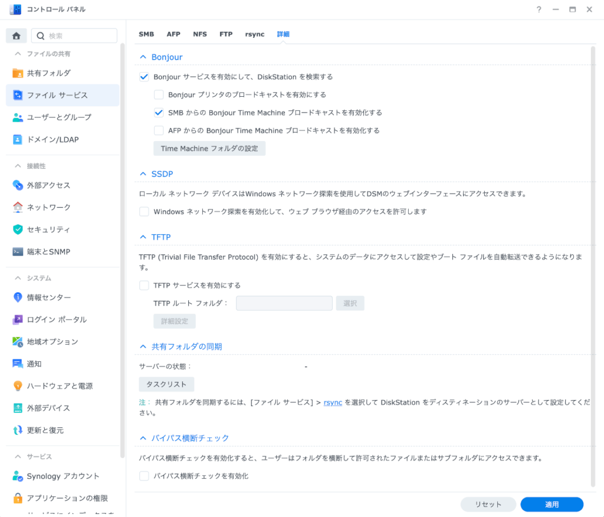Open アプリケーションの権限 lock icon
This screenshot has height=517, width=604.
click(18, 498)
